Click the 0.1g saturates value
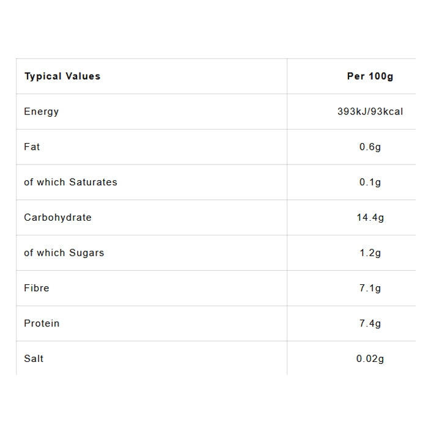 coord(370,182)
